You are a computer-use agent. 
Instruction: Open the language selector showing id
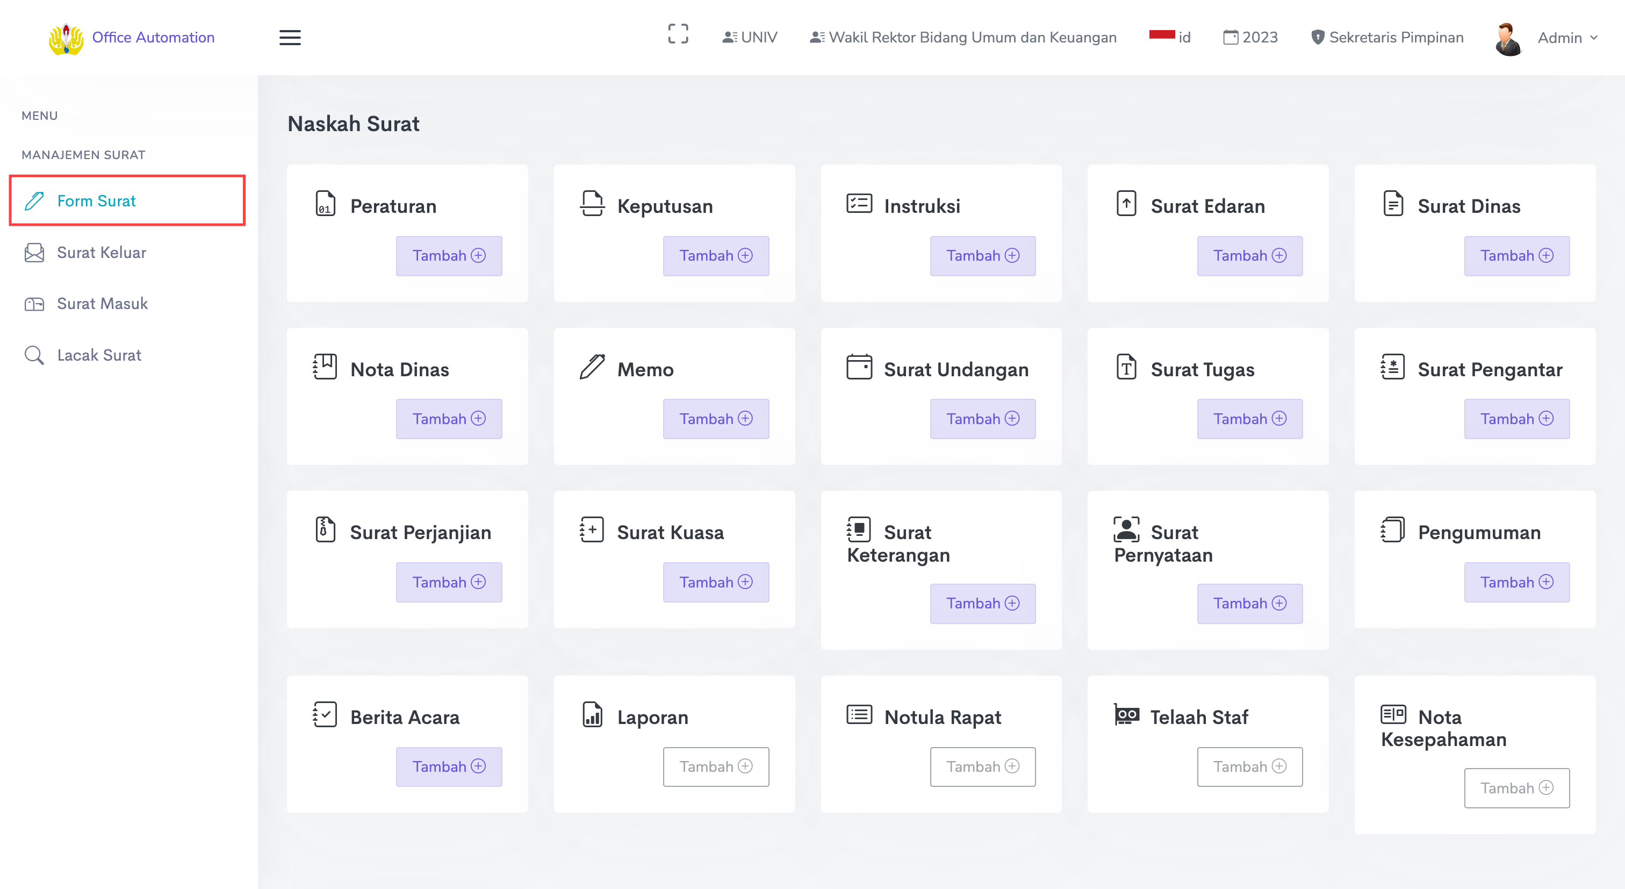point(1170,37)
